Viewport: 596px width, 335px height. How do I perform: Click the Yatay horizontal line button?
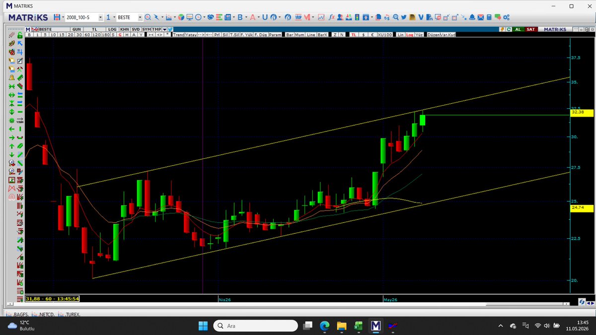click(x=191, y=35)
